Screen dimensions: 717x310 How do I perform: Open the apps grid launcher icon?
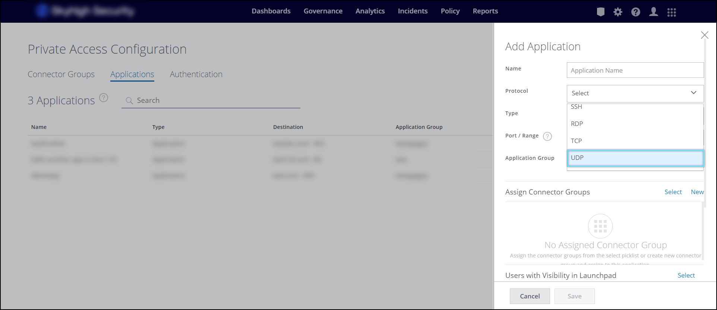672,12
